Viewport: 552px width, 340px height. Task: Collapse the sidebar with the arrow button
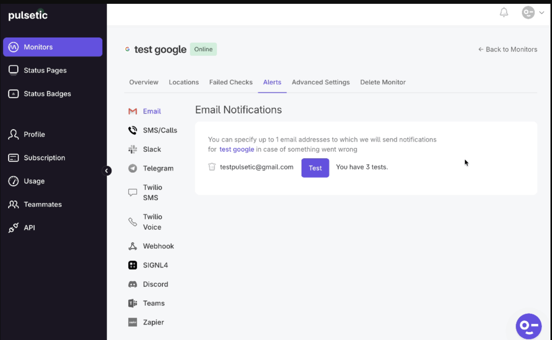click(107, 171)
